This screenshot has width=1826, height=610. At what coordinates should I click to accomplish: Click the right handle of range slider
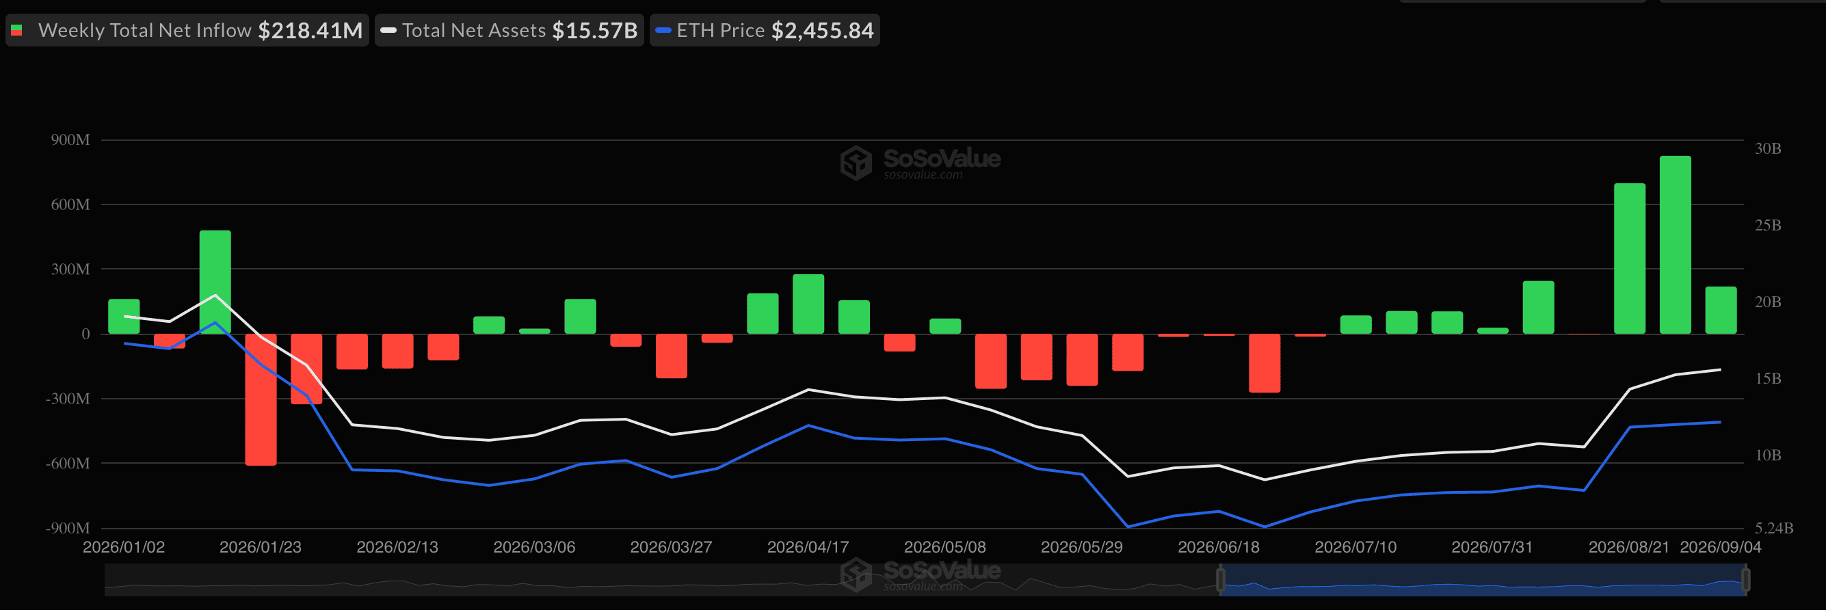click(x=1745, y=579)
